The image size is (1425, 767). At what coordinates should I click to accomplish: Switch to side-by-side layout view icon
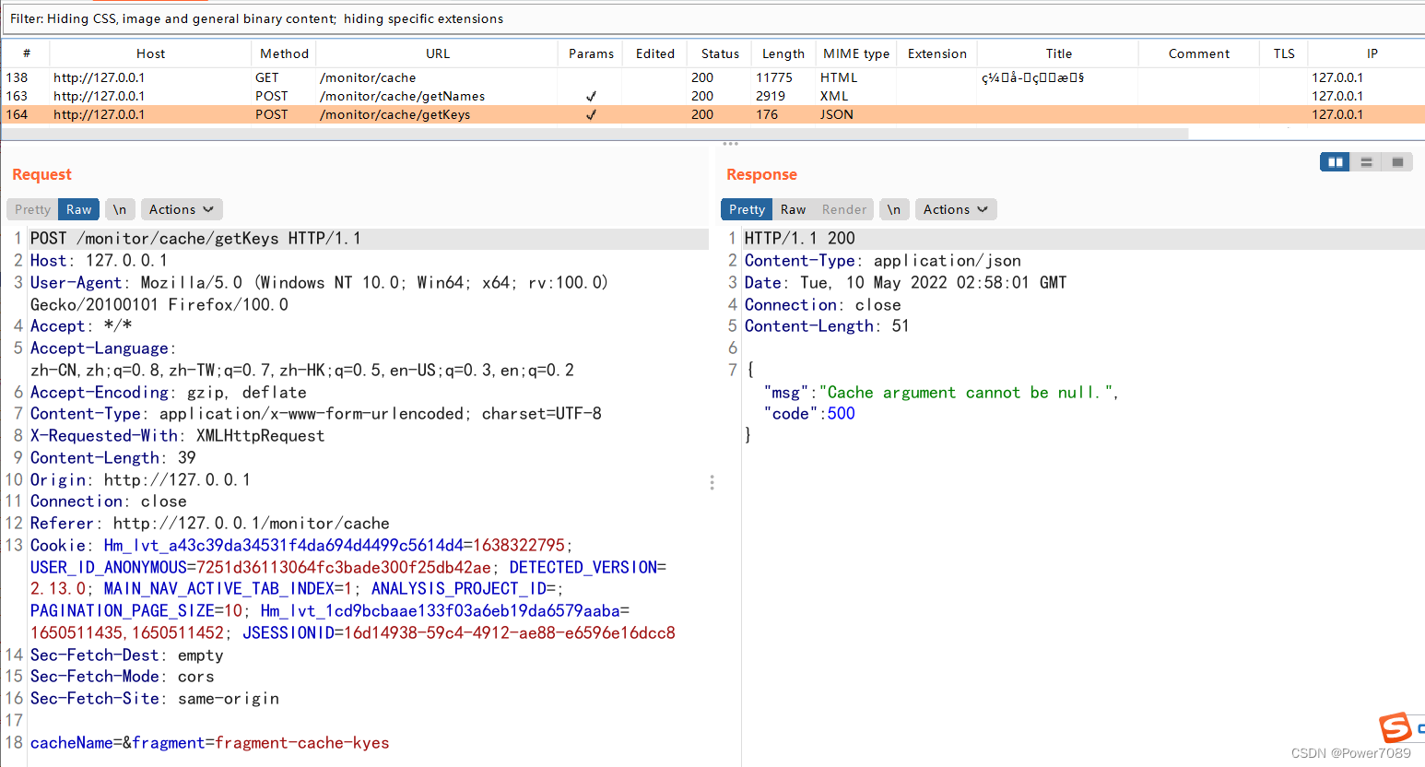1335,162
